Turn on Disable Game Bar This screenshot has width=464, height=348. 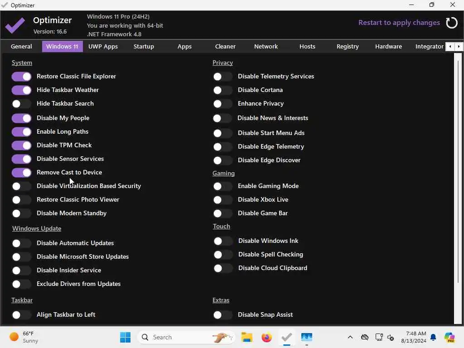click(222, 213)
